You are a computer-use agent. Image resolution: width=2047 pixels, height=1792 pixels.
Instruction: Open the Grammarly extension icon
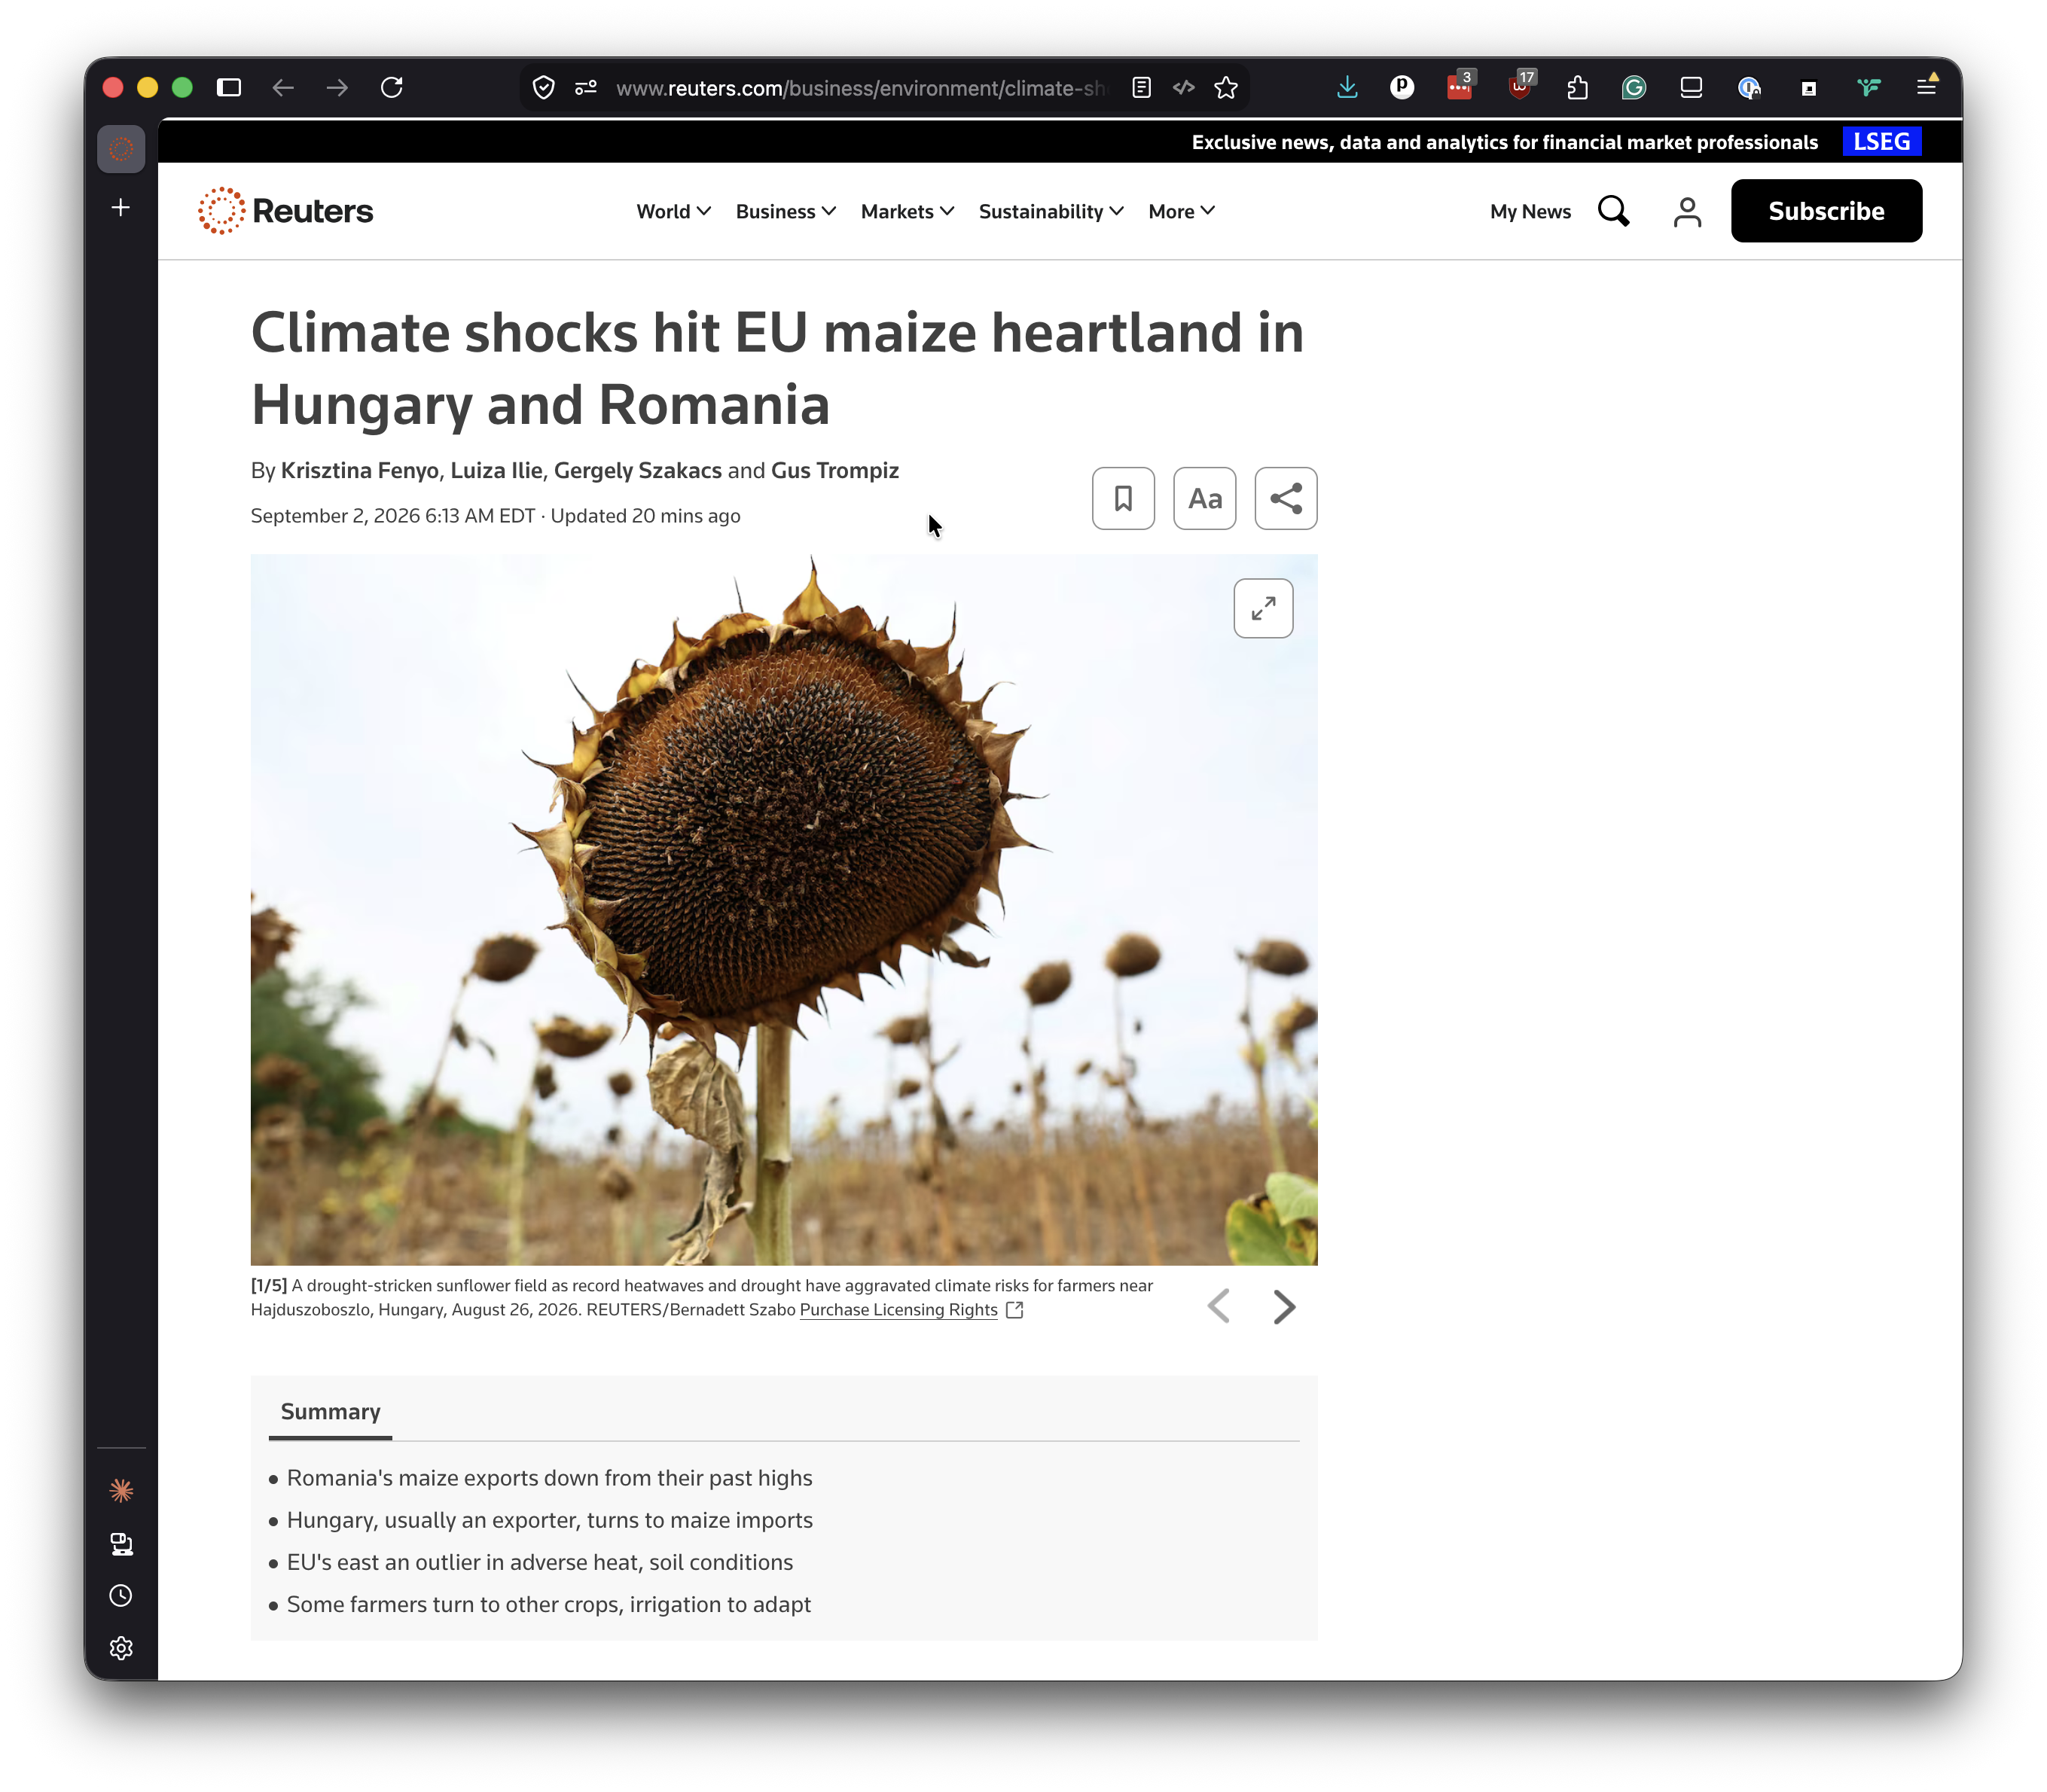tap(1633, 88)
